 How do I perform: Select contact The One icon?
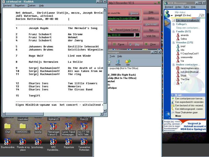click(178, 79)
